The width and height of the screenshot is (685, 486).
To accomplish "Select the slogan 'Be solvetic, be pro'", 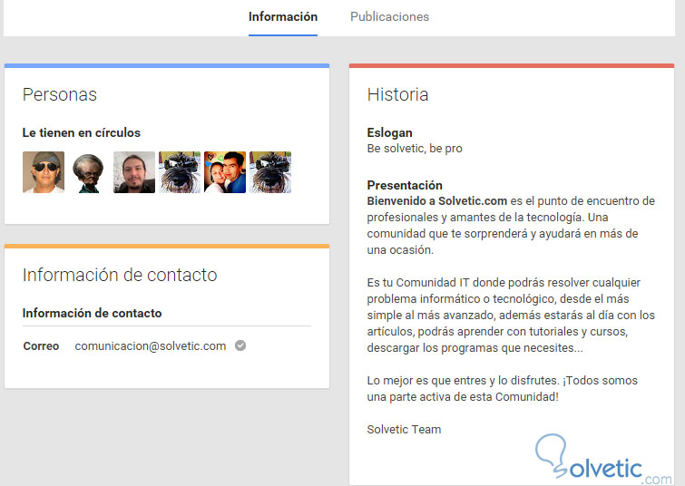I will click(414, 149).
